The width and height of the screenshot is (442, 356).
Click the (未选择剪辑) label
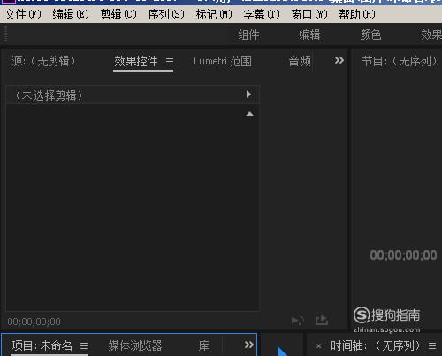pyautogui.click(x=49, y=95)
